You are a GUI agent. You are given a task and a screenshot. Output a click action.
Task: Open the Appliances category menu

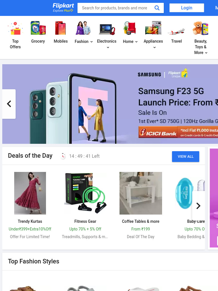pyautogui.click(x=153, y=44)
